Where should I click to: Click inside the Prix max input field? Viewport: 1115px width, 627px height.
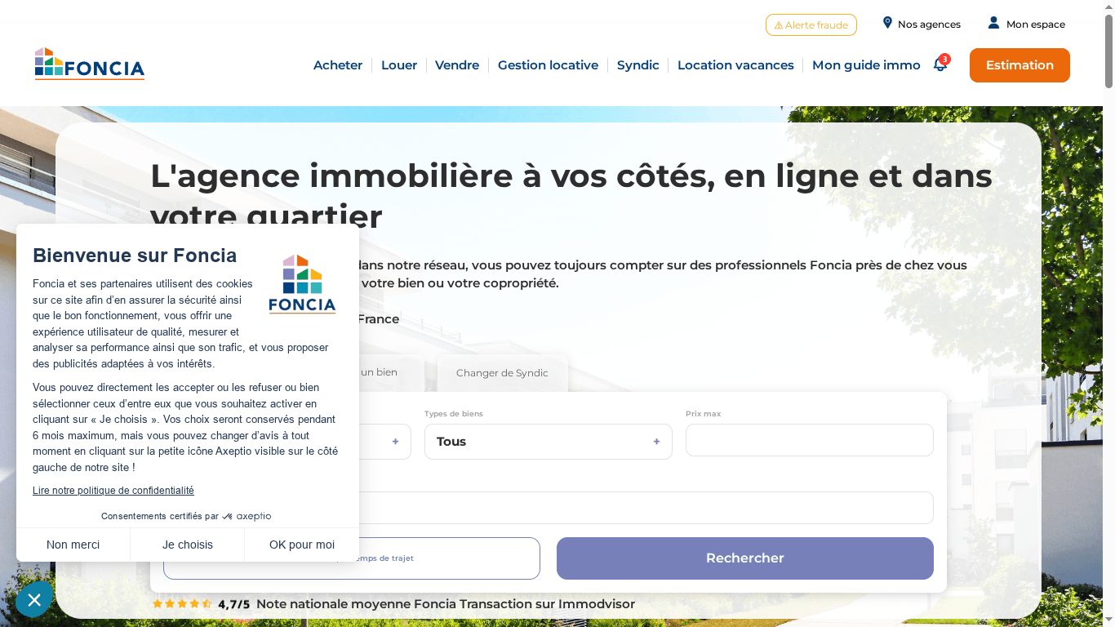pos(809,441)
